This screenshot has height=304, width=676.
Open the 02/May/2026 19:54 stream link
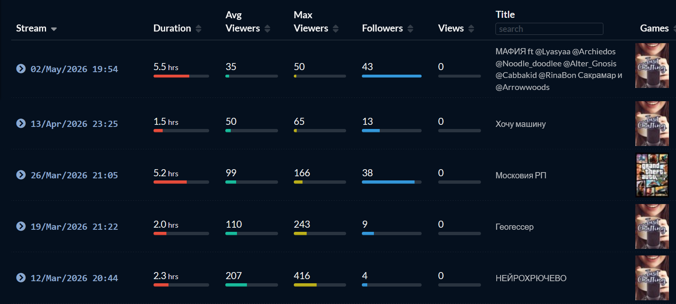[x=74, y=69]
